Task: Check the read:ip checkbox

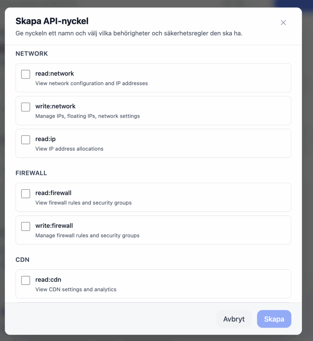Action: click(26, 140)
